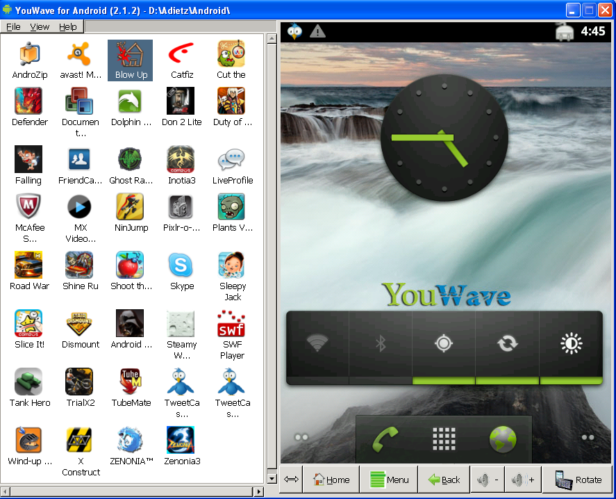616x499 pixels.
Task: Open the Ghost Radar icon
Action: tap(130, 159)
